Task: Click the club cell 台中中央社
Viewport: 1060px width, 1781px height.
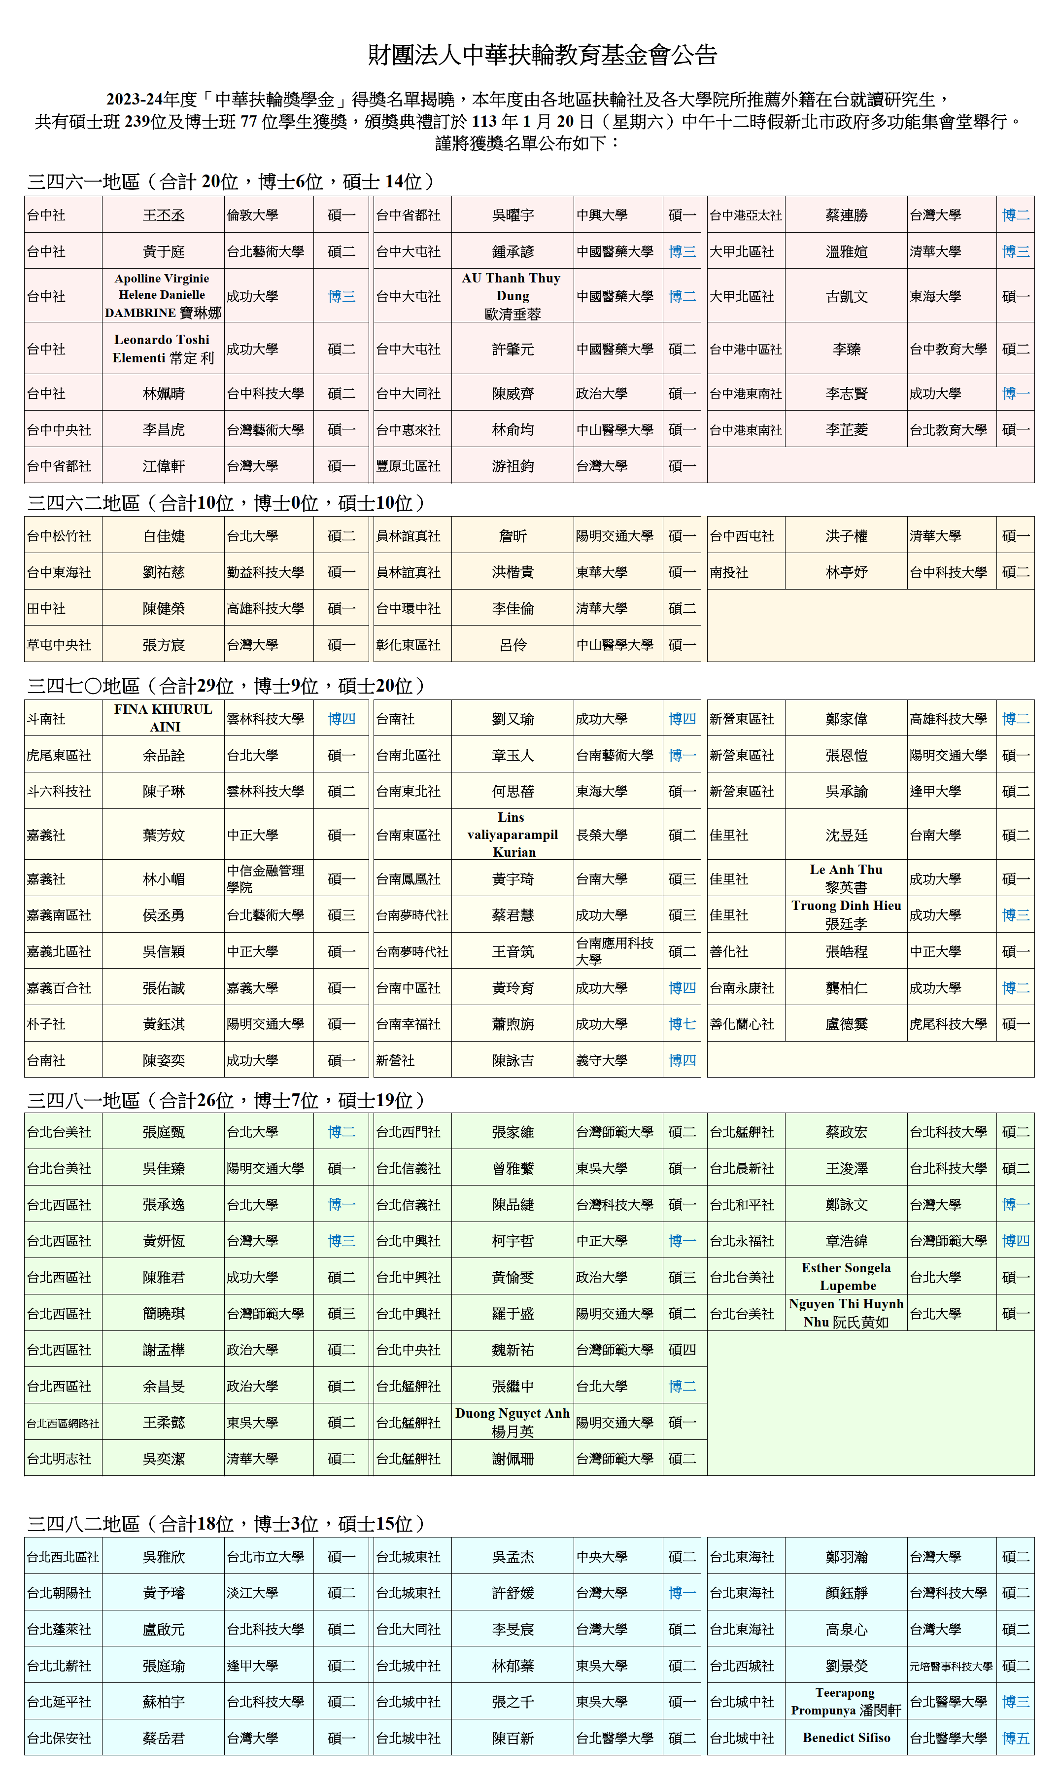Action: tap(63, 429)
